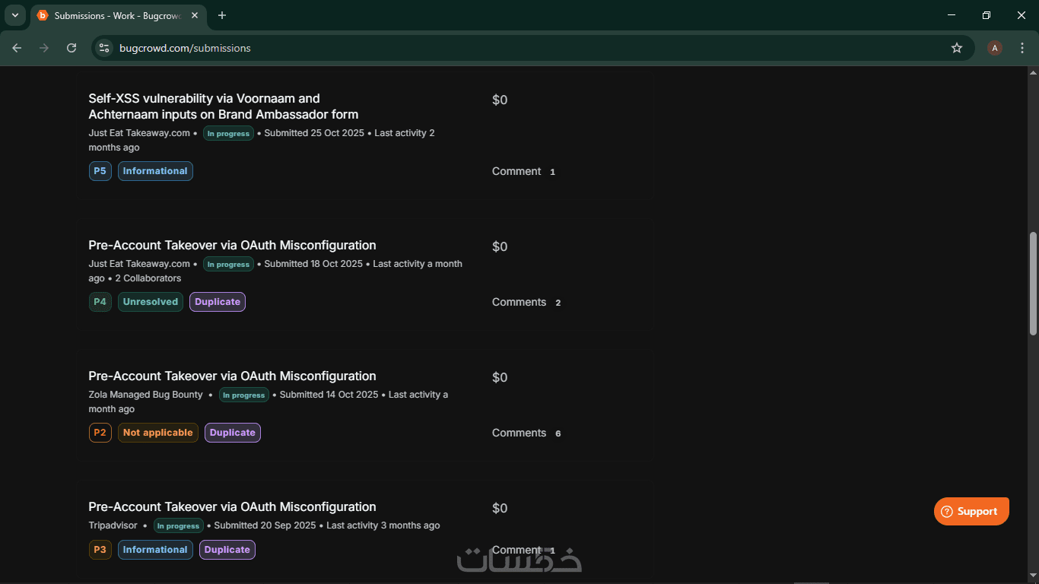1039x584 pixels.
Task: Click the Not applicable status badge
Action: pyautogui.click(x=157, y=433)
